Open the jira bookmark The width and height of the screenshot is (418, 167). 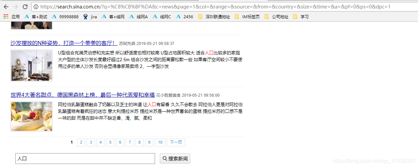tap(90, 17)
